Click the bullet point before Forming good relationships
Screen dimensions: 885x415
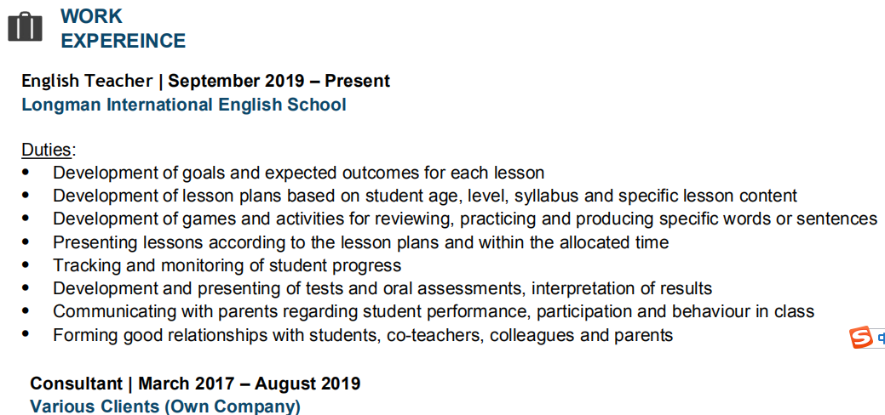coord(26,335)
